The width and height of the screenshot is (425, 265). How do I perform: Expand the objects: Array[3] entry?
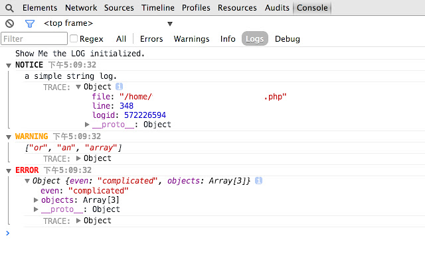37,200
